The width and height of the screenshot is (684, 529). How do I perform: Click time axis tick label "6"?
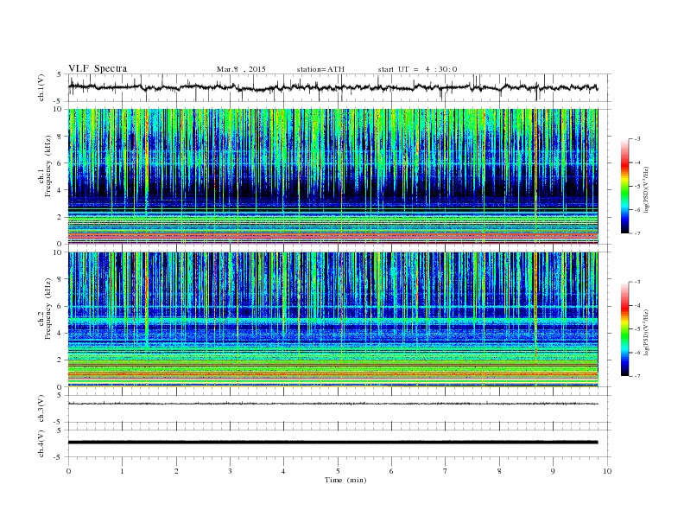(x=391, y=471)
